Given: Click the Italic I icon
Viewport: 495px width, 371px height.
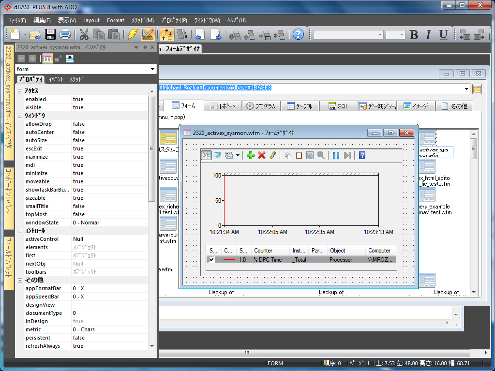Looking at the screenshot, I should coord(428,34).
